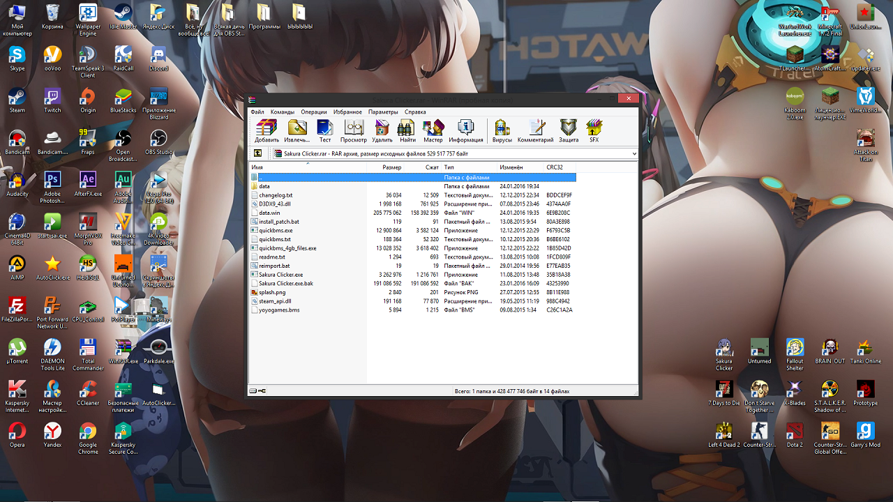The width and height of the screenshot is (893, 502).
Task: Sort by CRC32 column header
Action: click(560, 167)
